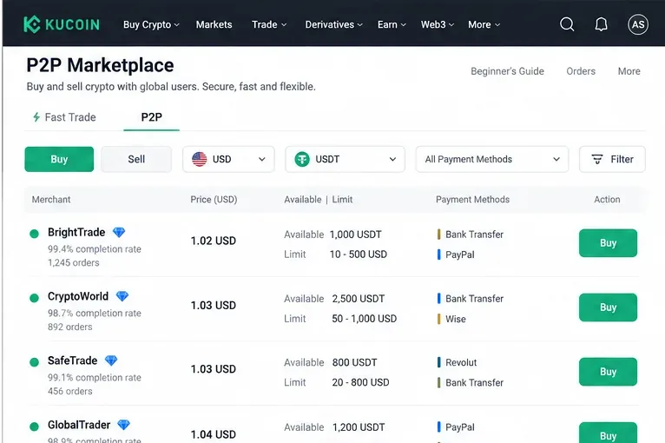Go to Markets in the navbar
The height and width of the screenshot is (443, 665).
coord(214,24)
